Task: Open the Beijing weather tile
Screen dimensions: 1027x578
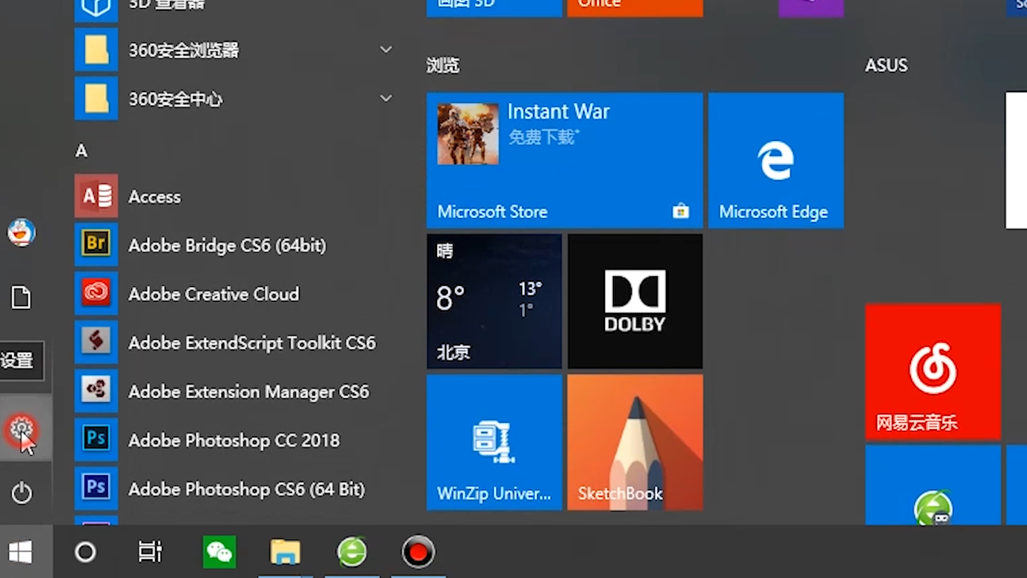Action: click(494, 301)
